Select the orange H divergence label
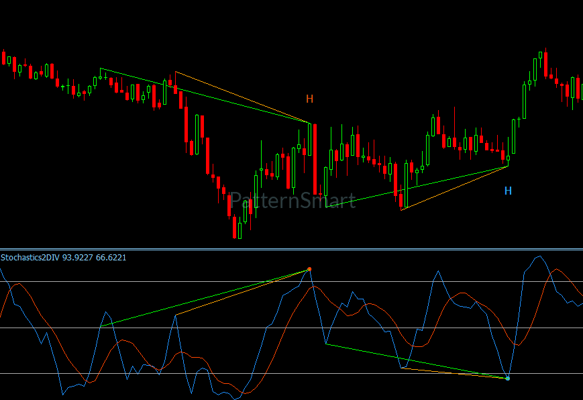 (x=310, y=99)
